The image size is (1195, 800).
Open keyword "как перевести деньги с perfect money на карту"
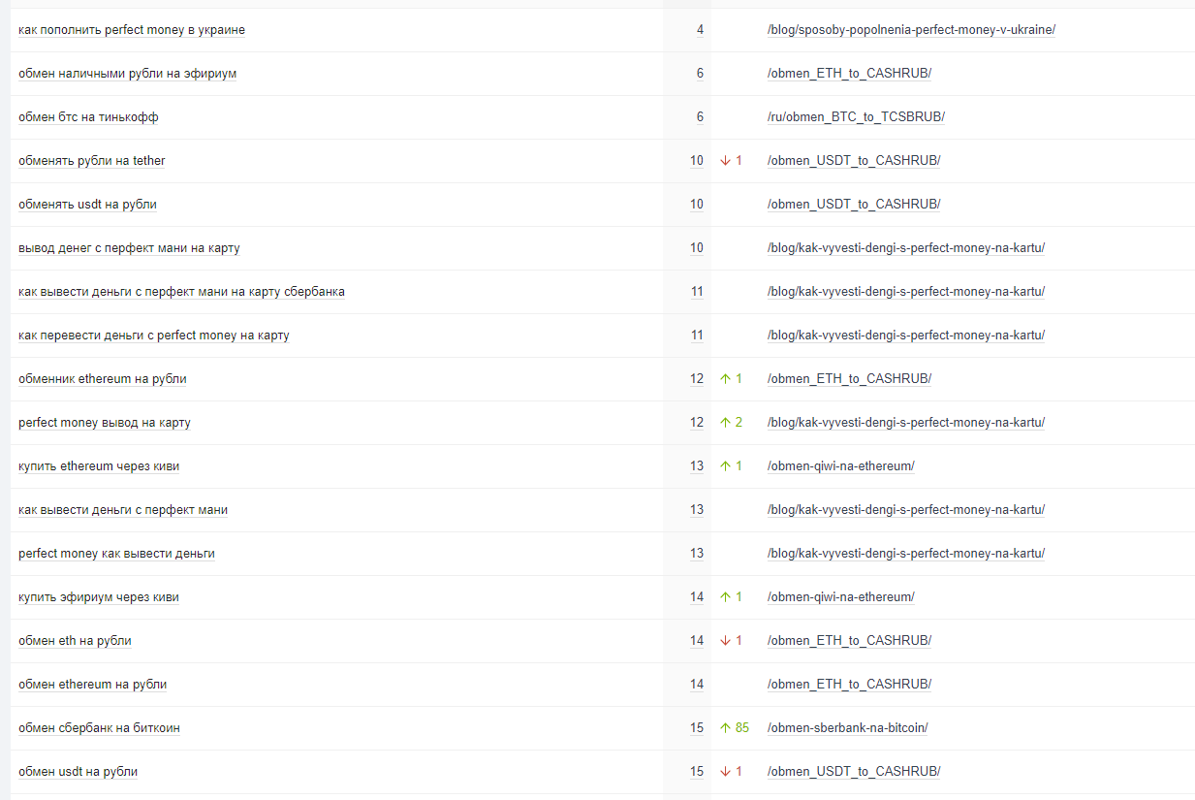(154, 336)
